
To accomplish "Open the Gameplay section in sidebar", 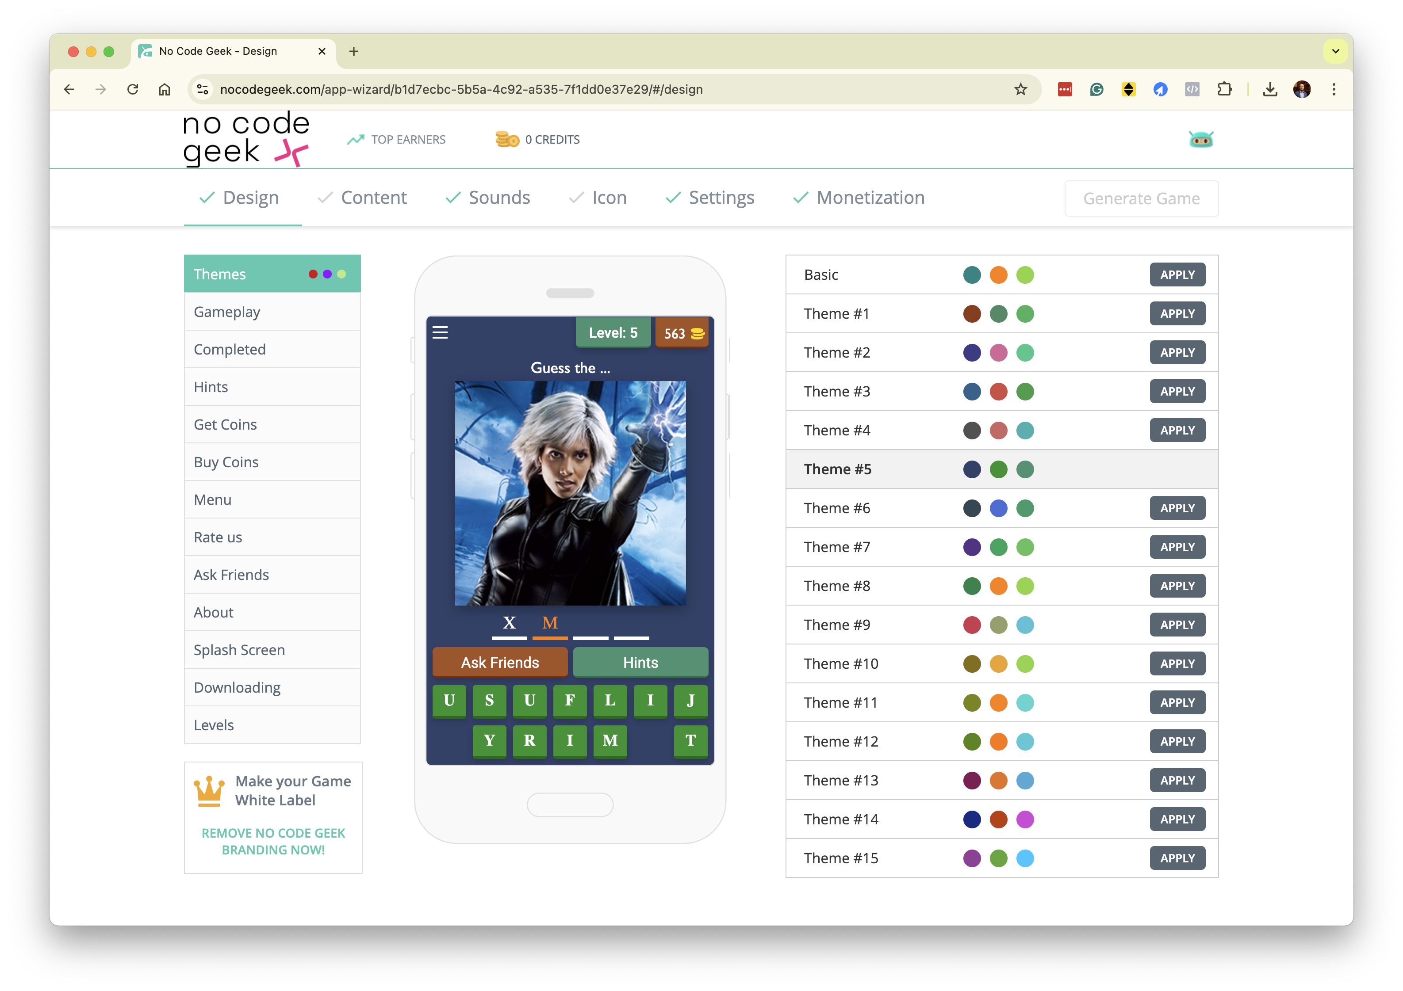I will [x=272, y=312].
